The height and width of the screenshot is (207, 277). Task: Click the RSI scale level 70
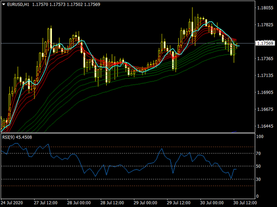click(x=259, y=154)
